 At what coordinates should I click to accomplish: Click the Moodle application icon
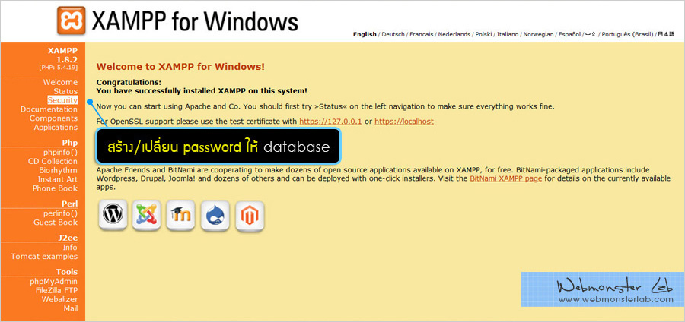[x=181, y=215]
